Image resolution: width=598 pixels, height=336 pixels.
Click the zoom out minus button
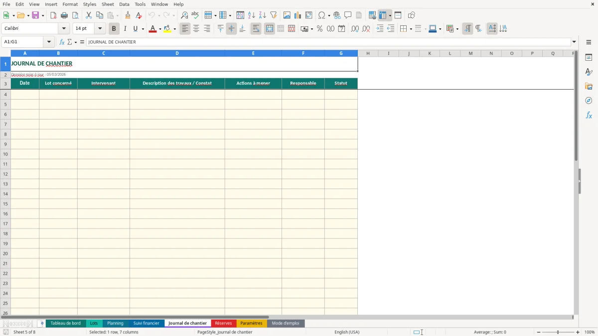pos(539,332)
